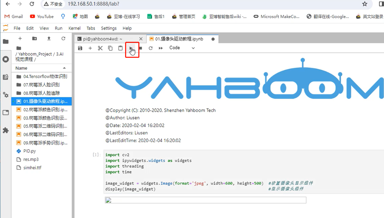Cut selected cells with scissors icon

(100, 48)
